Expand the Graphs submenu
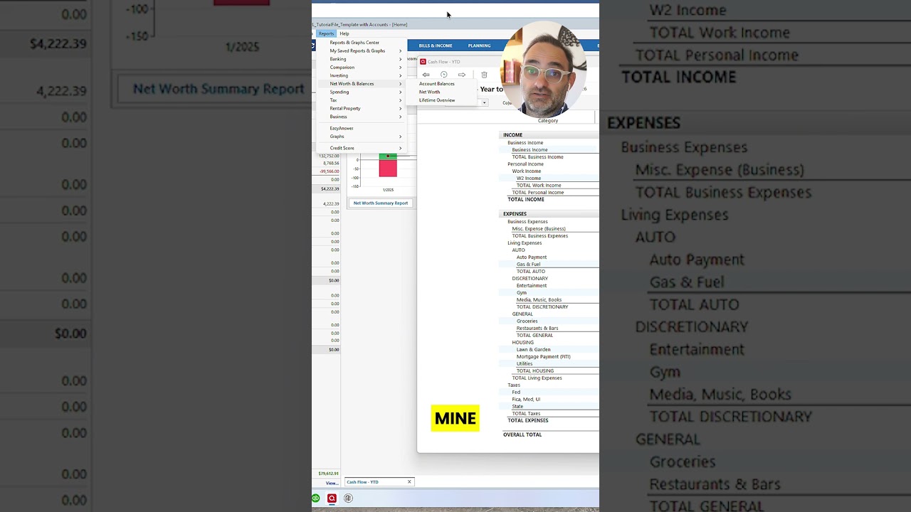The width and height of the screenshot is (911, 512). coord(362,137)
